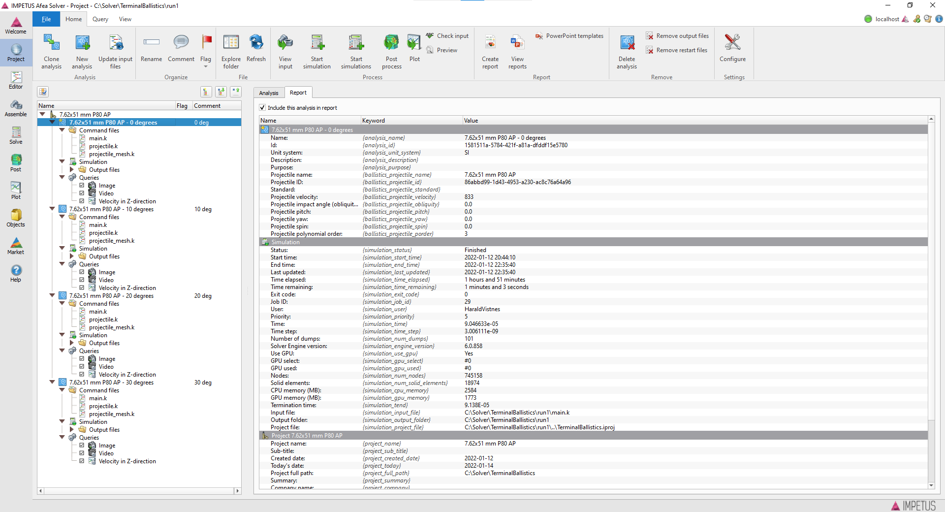Open View reports
Screen dimensions: 945x512
pyautogui.click(x=518, y=52)
